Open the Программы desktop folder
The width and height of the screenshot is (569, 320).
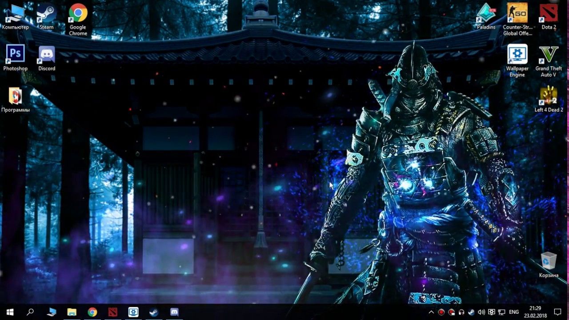coord(15,99)
